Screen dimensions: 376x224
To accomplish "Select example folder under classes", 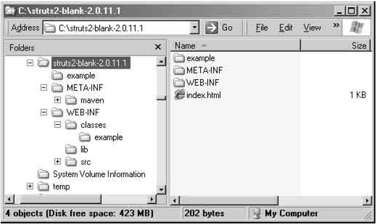I will point(108,138).
